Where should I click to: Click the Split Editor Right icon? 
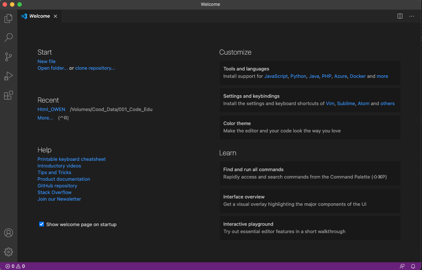(x=400, y=16)
